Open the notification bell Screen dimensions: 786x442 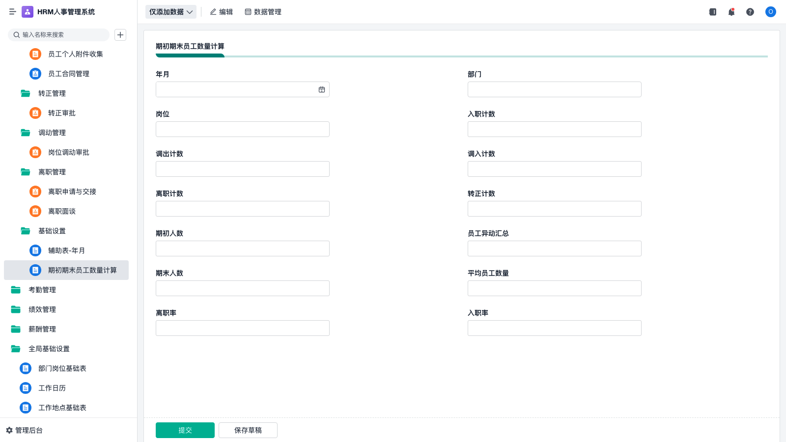coord(731,12)
